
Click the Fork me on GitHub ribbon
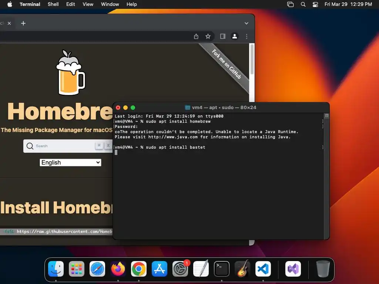(227, 64)
